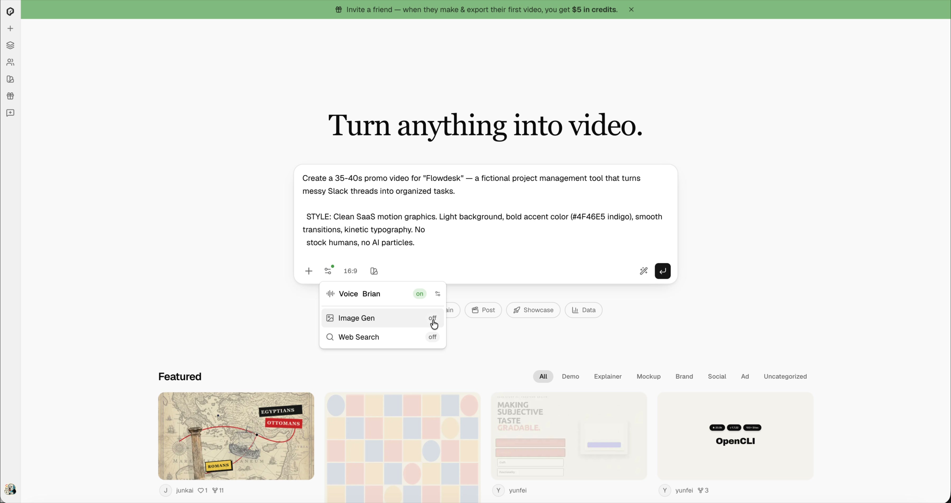Select the Explainer filter tab
Screen dimensions: 951x503
click(x=607, y=377)
